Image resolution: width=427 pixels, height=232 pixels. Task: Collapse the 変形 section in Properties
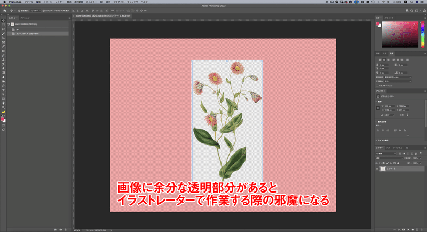[377, 102]
